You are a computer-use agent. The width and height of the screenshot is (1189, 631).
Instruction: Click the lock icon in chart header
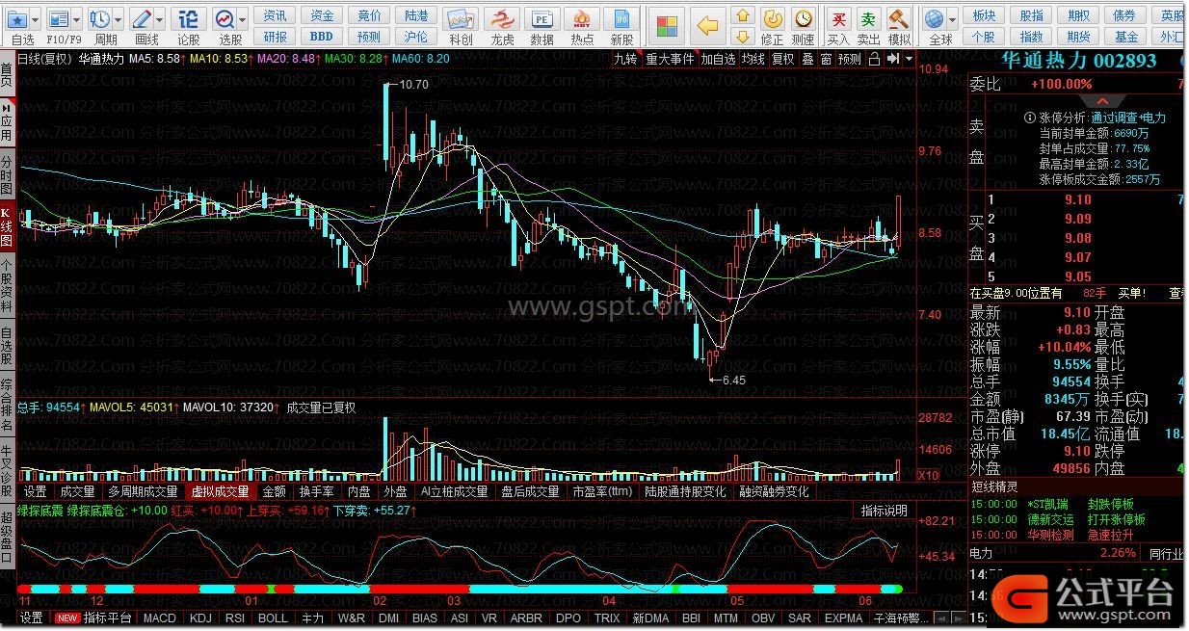coord(874,59)
